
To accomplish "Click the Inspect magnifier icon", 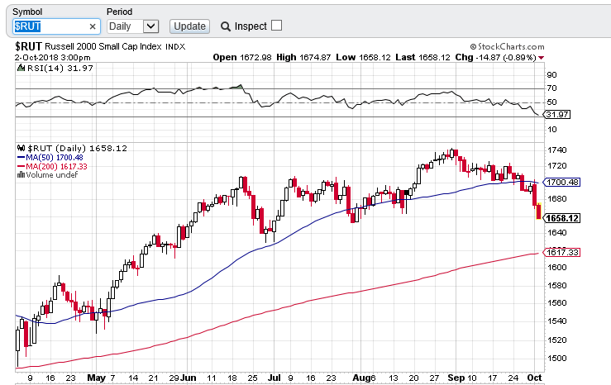I will [x=225, y=26].
